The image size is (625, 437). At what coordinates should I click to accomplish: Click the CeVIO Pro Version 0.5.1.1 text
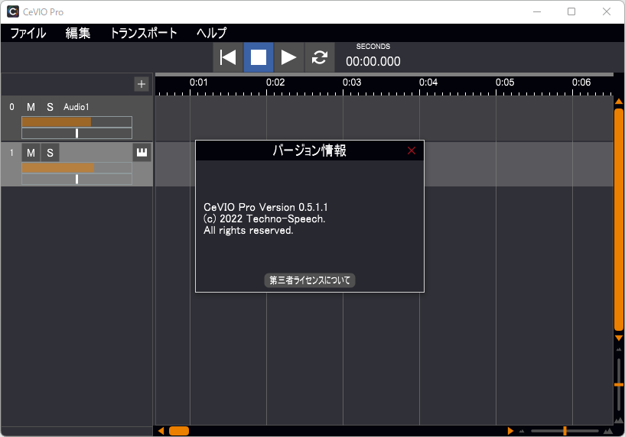pyautogui.click(x=265, y=207)
